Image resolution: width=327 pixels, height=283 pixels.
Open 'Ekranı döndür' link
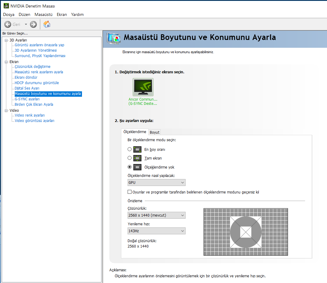pos(26,78)
